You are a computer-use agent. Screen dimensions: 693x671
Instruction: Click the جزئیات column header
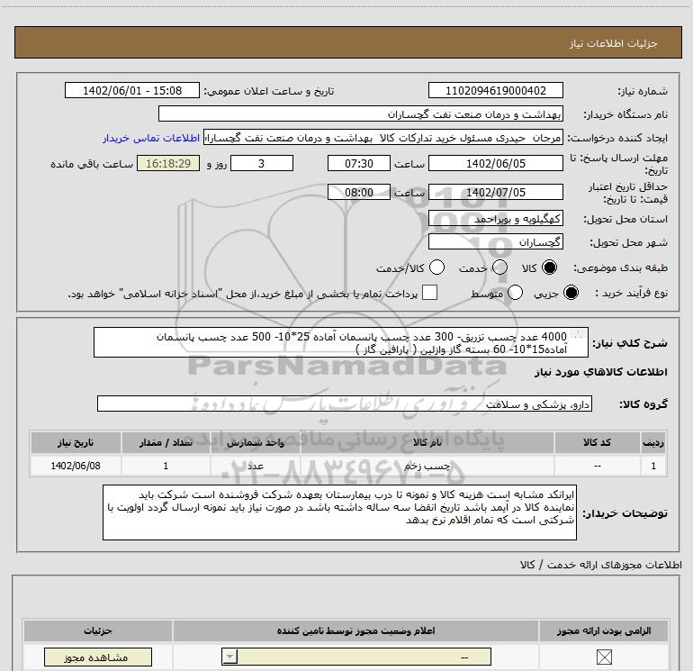coord(98,630)
